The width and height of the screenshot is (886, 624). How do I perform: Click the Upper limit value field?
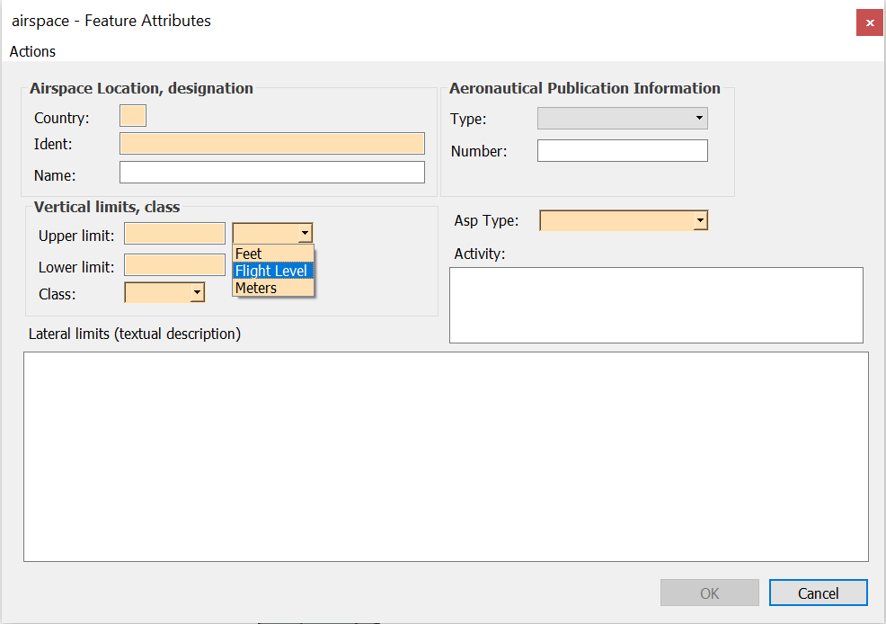(174, 233)
